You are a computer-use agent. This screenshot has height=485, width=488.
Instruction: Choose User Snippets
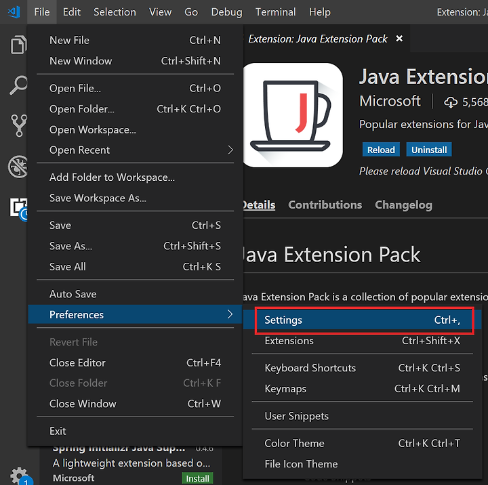(x=362, y=416)
